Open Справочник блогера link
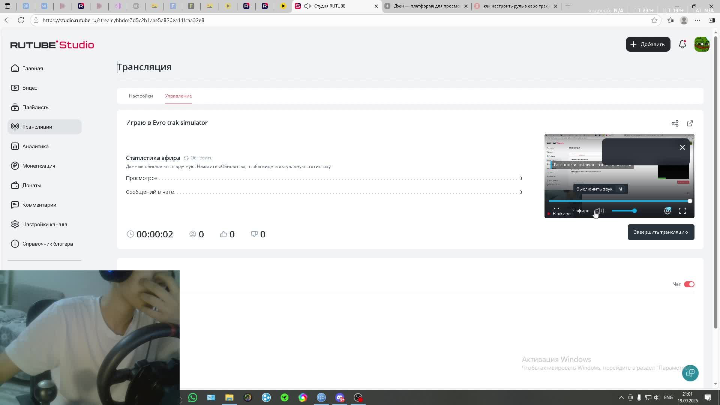Viewport: 720px width, 405px height. [47, 244]
